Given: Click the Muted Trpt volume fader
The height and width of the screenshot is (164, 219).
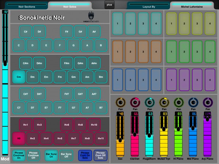Looking at the screenshot, I should (x=164, y=136).
